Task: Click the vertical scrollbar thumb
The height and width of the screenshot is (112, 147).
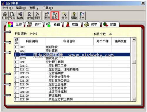Action: [134, 62]
